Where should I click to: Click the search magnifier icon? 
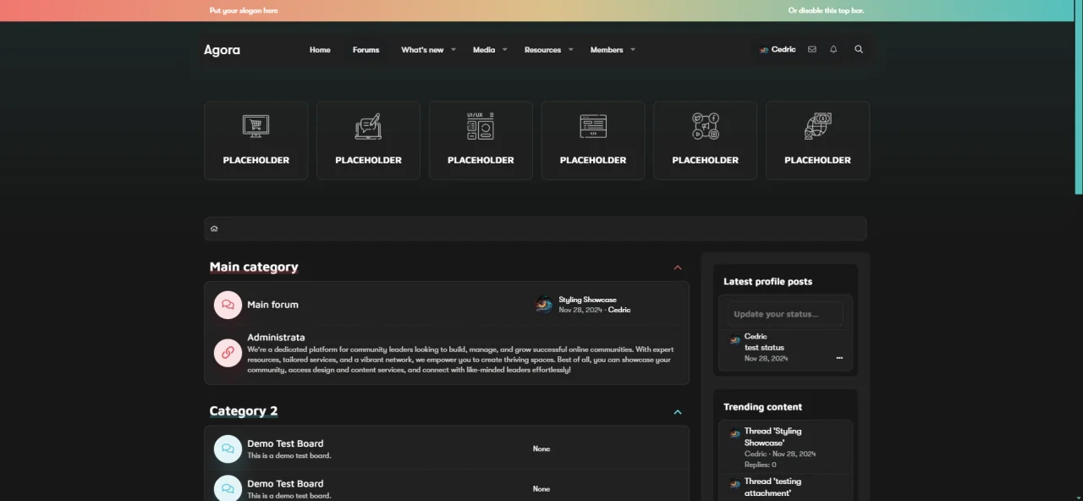tap(859, 50)
